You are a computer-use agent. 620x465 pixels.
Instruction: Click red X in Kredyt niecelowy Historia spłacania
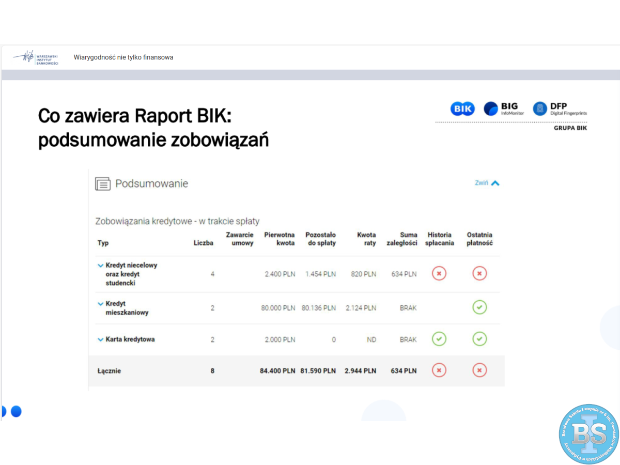coord(439,274)
